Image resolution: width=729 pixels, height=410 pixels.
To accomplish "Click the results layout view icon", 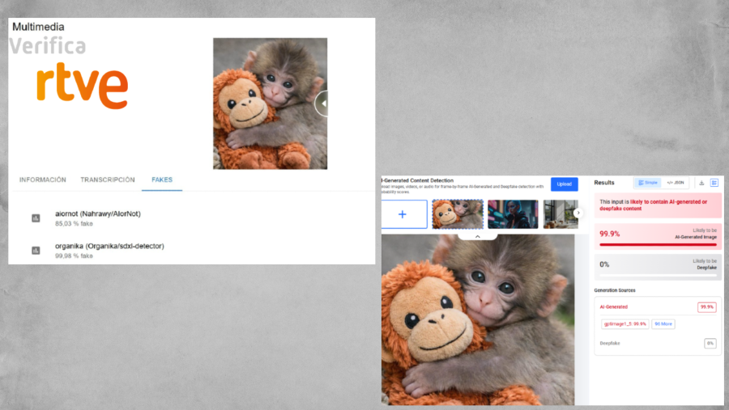I will [714, 183].
